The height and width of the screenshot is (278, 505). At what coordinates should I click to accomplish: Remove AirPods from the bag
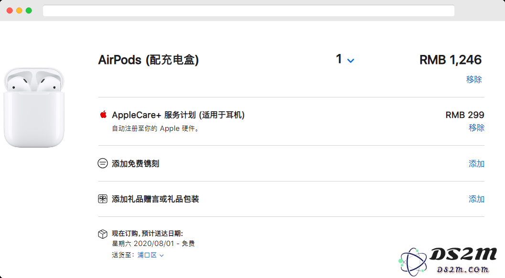pos(474,79)
